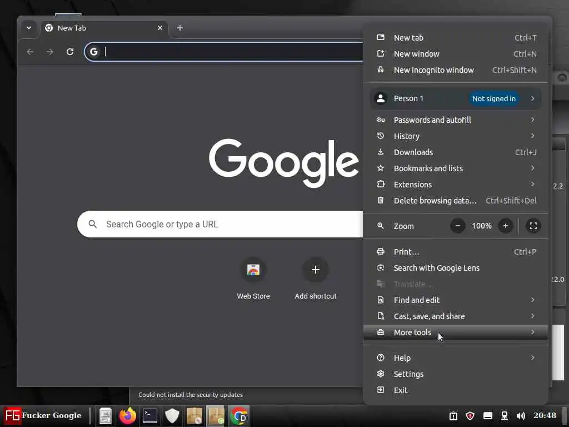Click 'Could not install the security updates' text

point(191,395)
